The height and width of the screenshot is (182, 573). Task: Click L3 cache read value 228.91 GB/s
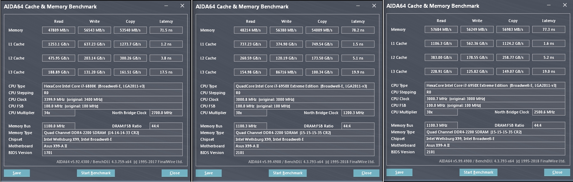(441, 71)
